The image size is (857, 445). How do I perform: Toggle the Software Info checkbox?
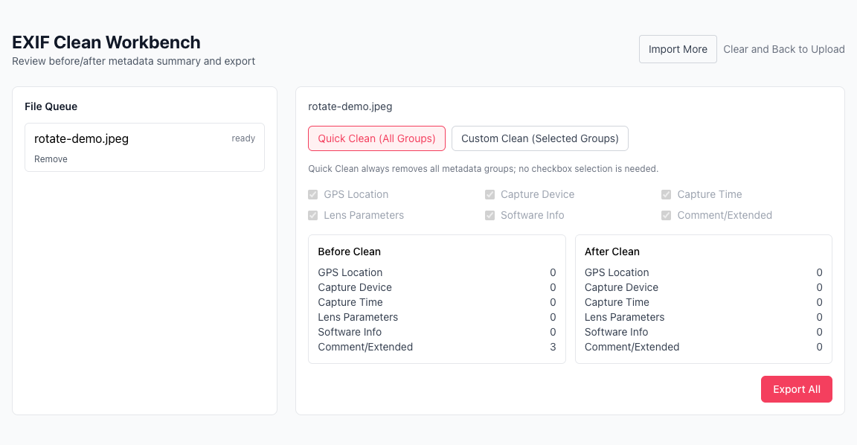[490, 216]
